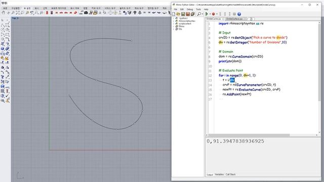
Task: Click output text '0,91.3947838936925'
Action: pyautogui.click(x=235, y=141)
